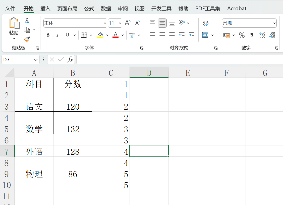This screenshot has height=205, width=283.
Task: Open font name dropdown 宋体
Action: [105, 23]
